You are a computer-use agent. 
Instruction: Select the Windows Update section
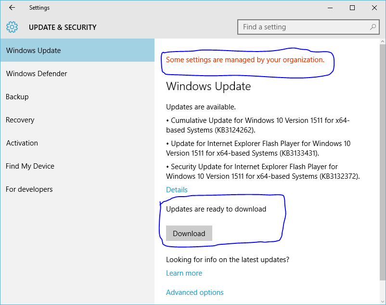tap(33, 50)
